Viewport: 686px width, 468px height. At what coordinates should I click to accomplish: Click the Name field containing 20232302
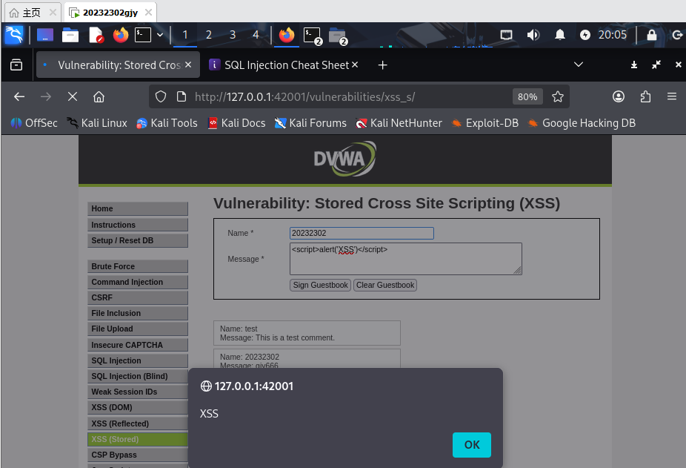coord(362,233)
